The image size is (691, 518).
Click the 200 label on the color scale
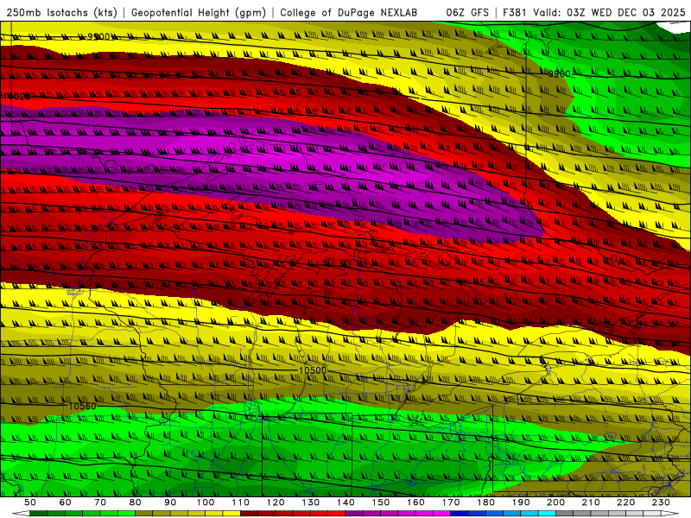pos(555,502)
